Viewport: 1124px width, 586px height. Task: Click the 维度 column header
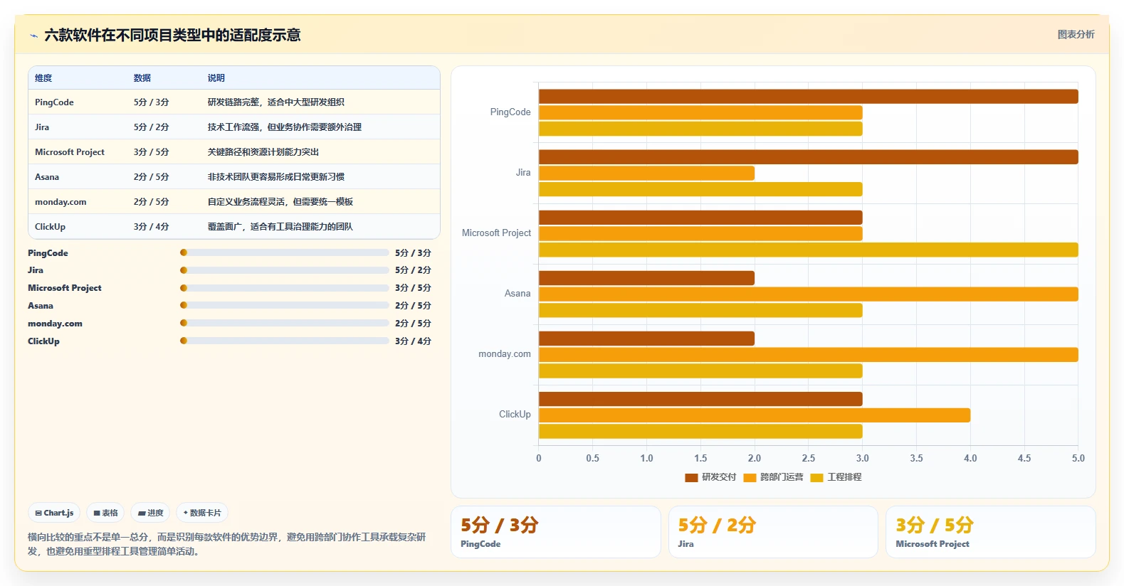(x=43, y=78)
